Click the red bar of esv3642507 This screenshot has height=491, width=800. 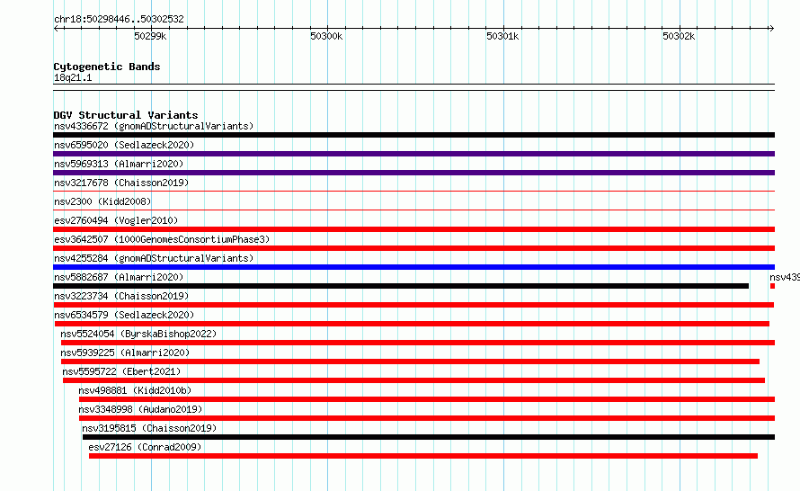pyautogui.click(x=413, y=248)
